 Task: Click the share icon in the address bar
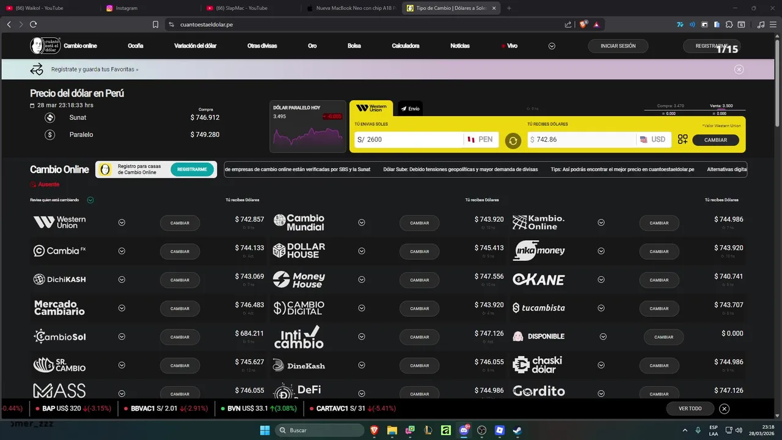(x=568, y=24)
